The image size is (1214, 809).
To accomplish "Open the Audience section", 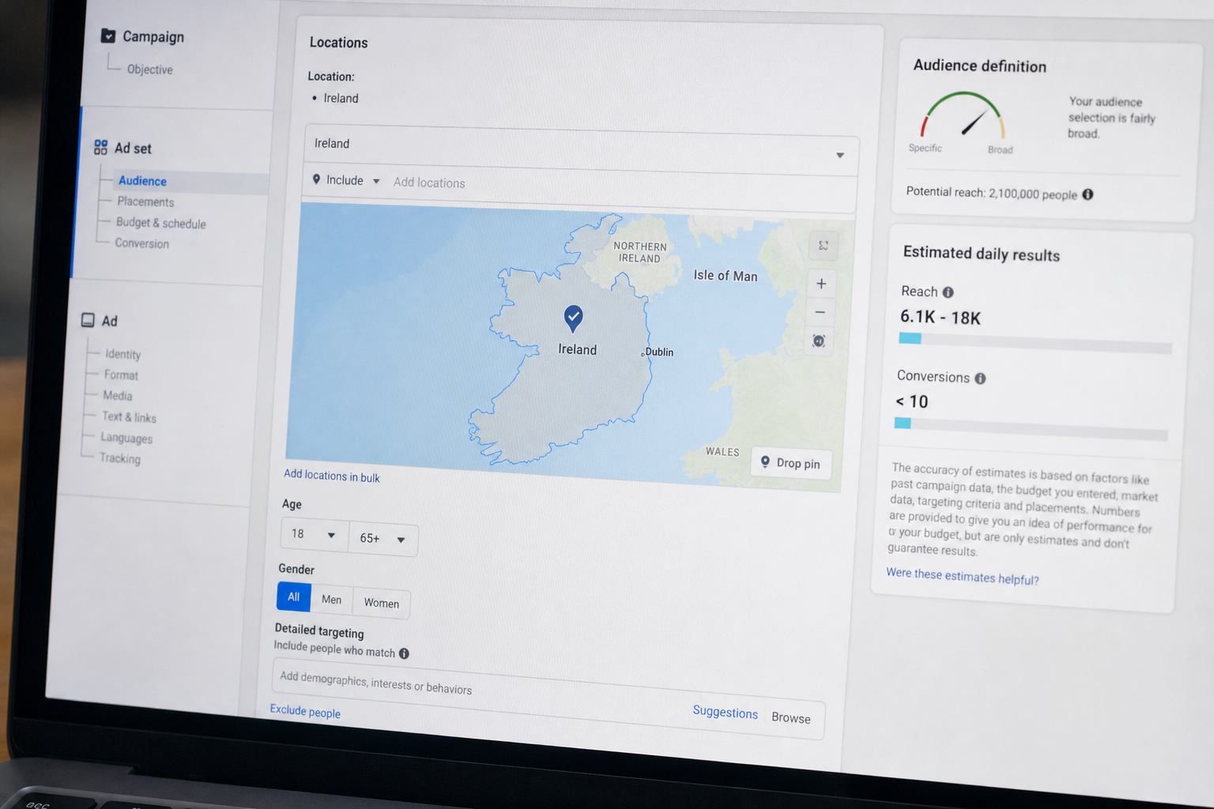I will [x=142, y=181].
